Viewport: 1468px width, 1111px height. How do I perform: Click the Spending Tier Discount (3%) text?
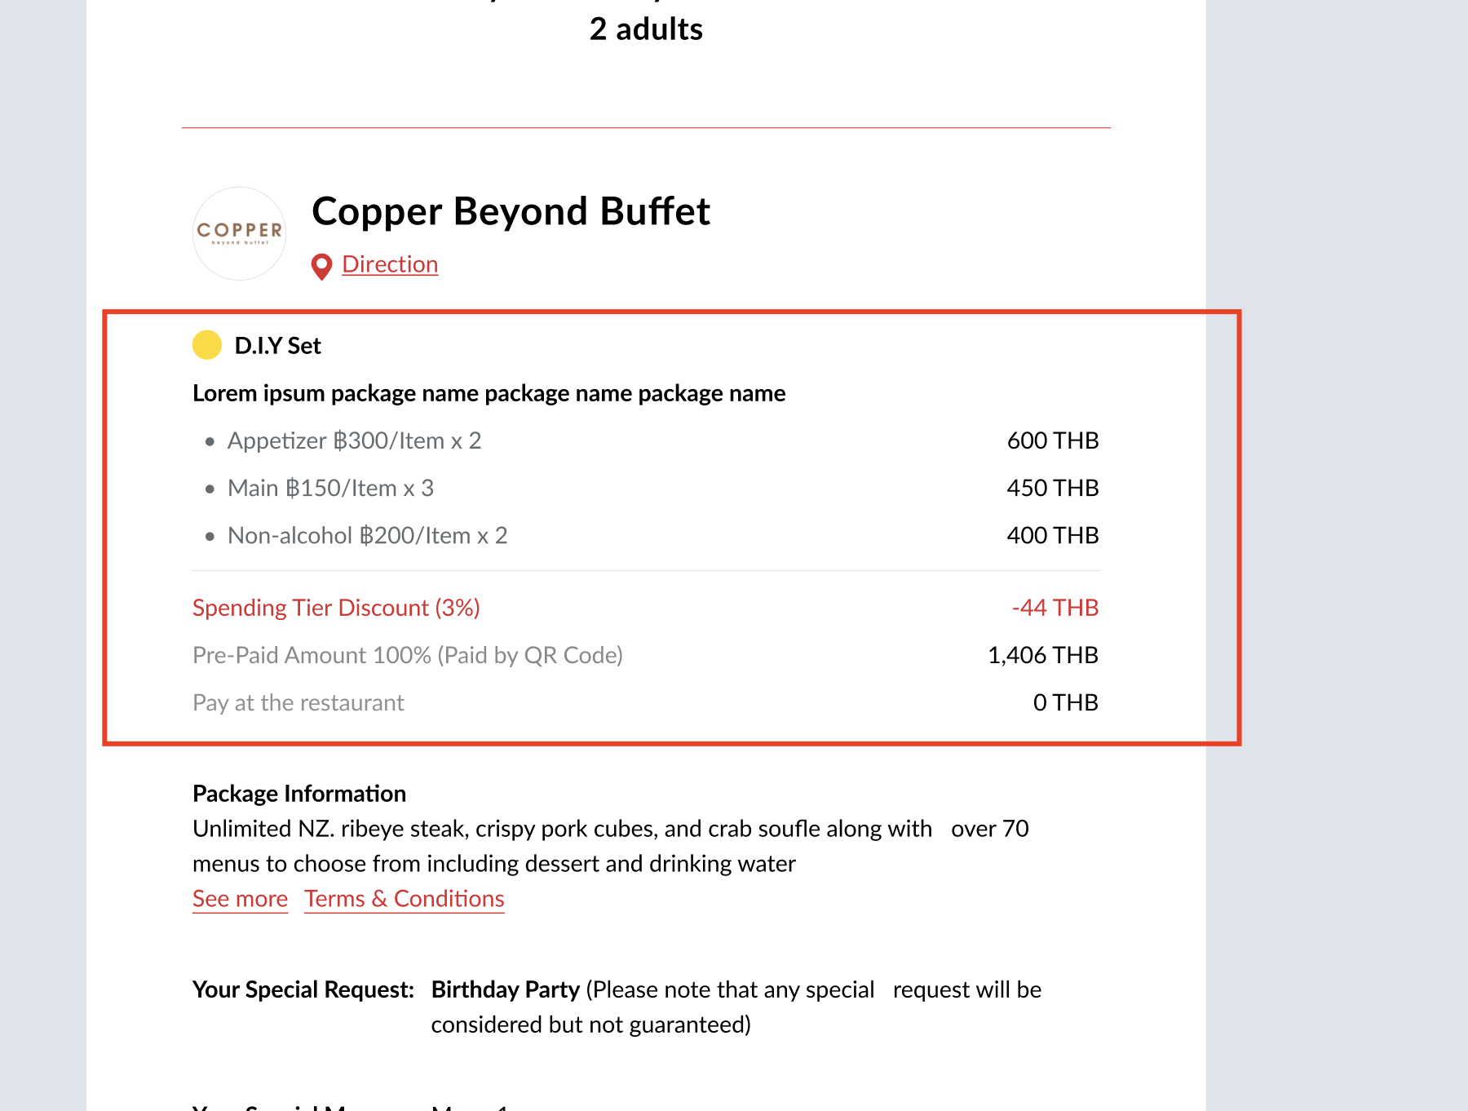coord(336,608)
